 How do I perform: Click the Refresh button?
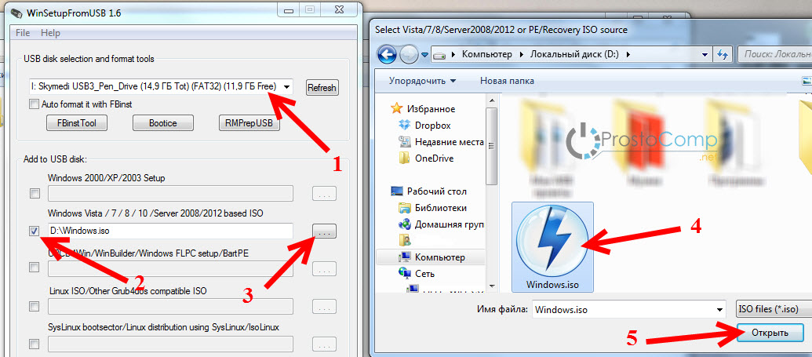coord(322,88)
